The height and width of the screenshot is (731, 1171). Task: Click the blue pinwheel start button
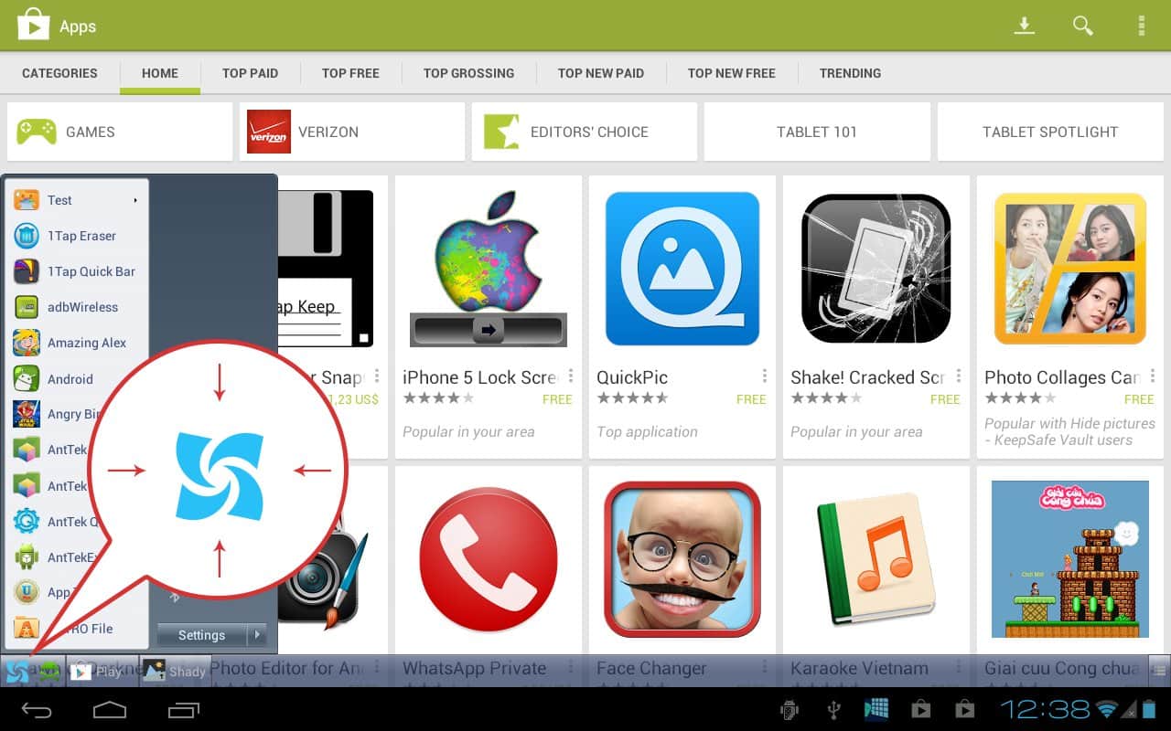click(x=17, y=672)
